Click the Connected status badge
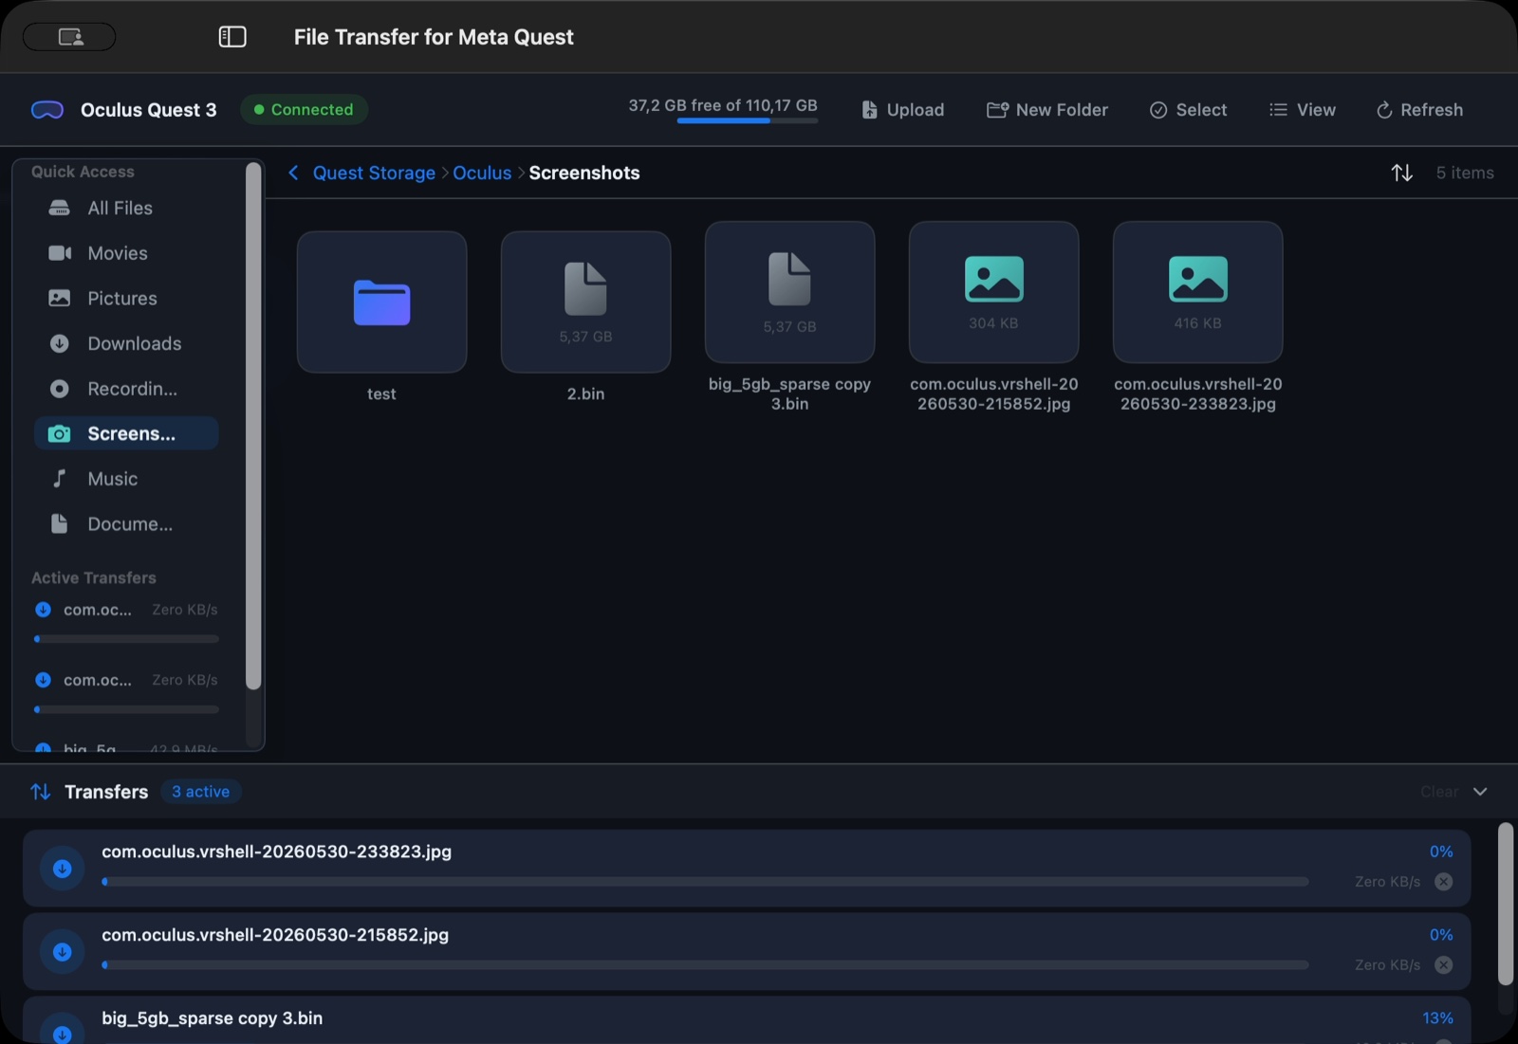 click(304, 109)
